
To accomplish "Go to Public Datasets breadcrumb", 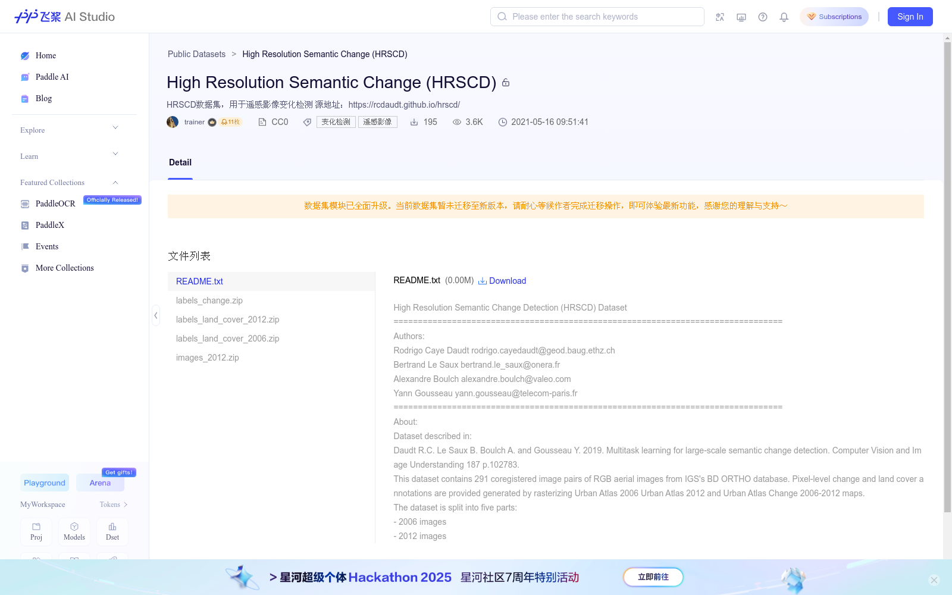I will pos(196,54).
